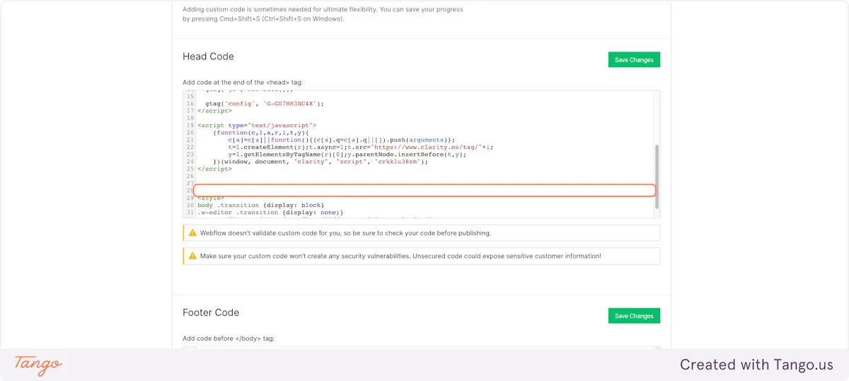This screenshot has width=849, height=381.
Task: Save changes for Footer Code
Action: pyautogui.click(x=634, y=316)
